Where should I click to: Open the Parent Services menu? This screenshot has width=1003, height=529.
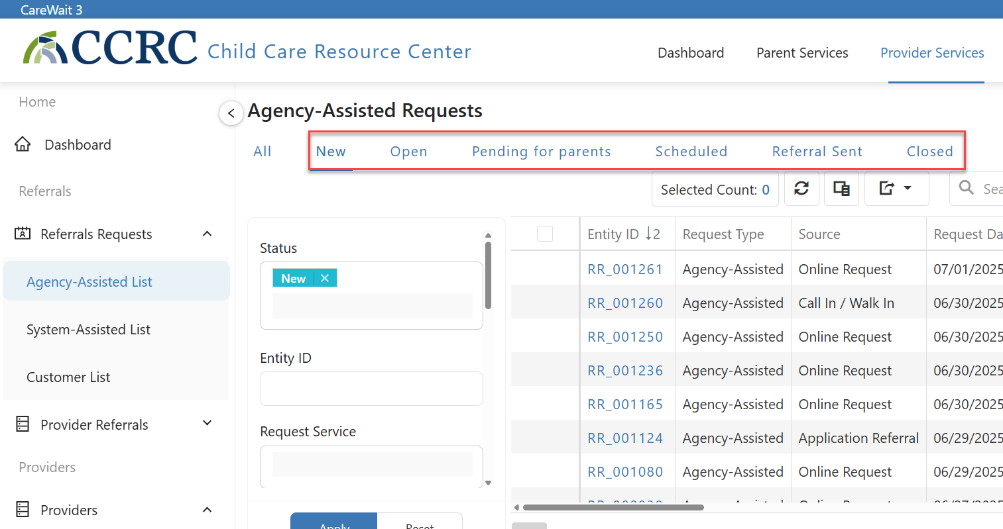tap(802, 53)
